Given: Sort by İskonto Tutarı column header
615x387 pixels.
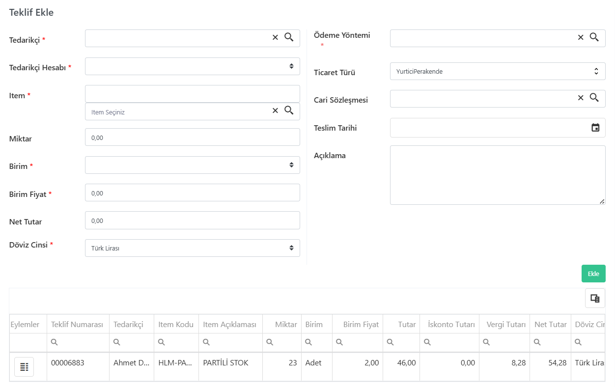Looking at the screenshot, I should 449,324.
